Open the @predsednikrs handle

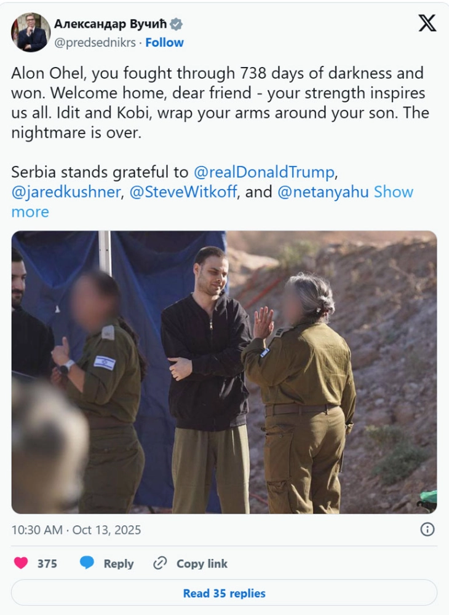click(95, 42)
